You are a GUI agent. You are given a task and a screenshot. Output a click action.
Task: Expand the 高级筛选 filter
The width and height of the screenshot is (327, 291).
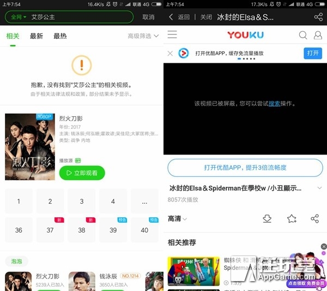(143, 36)
